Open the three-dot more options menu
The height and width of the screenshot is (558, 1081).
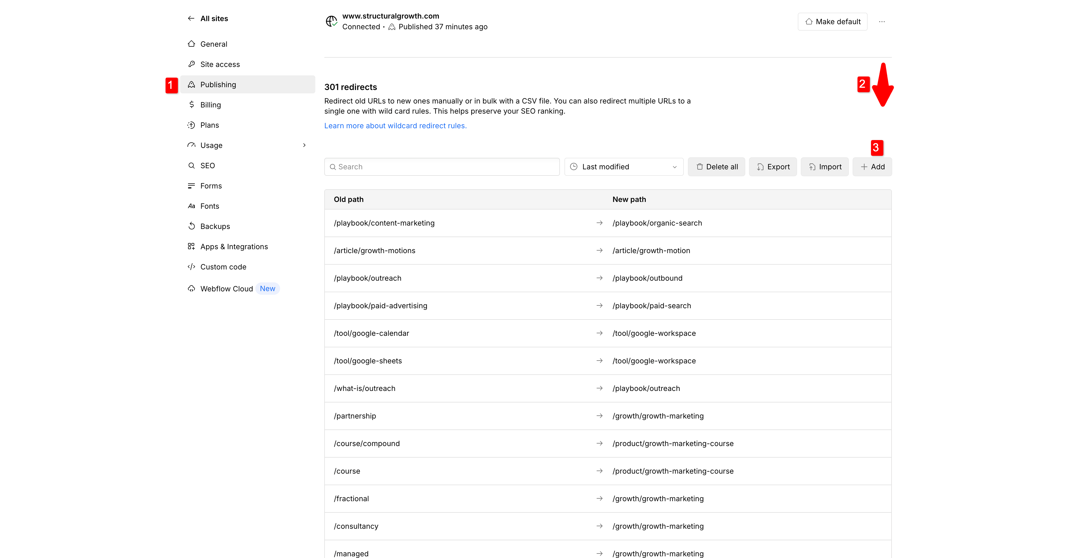[x=882, y=21]
